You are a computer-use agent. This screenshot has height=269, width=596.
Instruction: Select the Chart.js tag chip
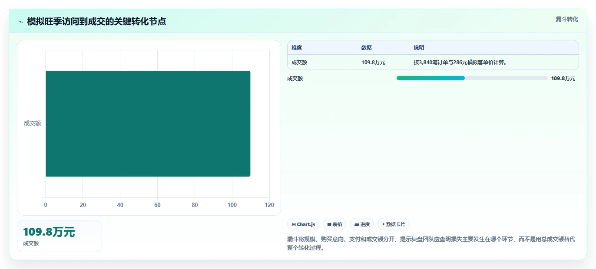[303, 224]
